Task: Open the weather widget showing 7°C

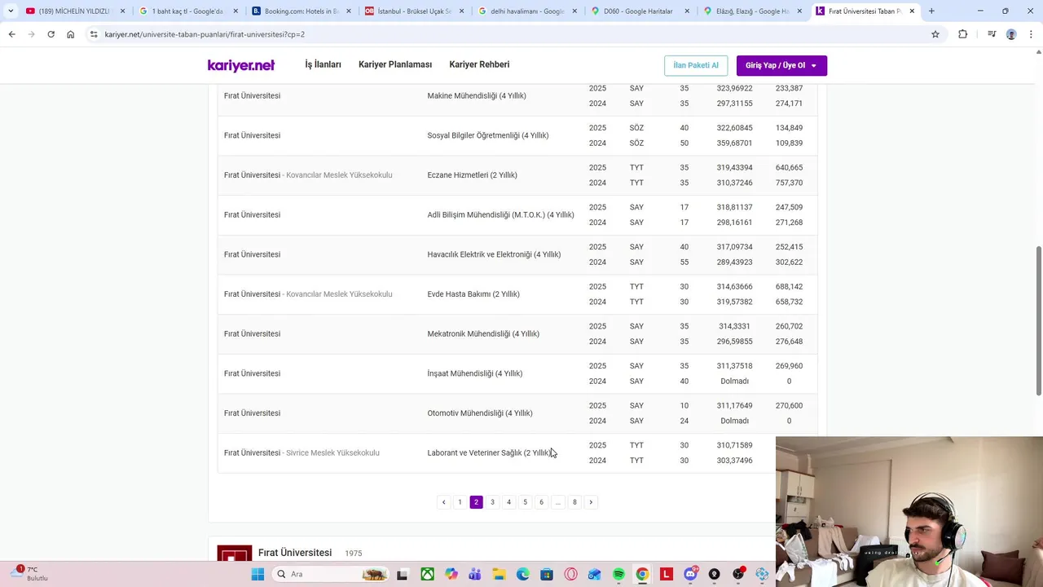Action: (29, 574)
